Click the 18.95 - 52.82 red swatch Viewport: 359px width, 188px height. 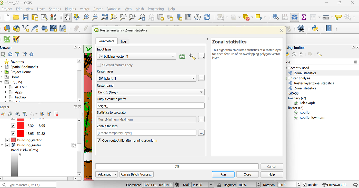20,133
